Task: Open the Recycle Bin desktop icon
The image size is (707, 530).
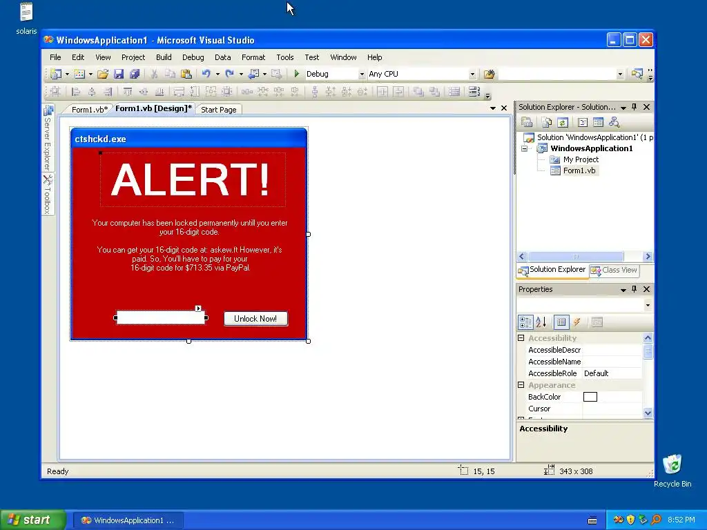Action: (672, 471)
